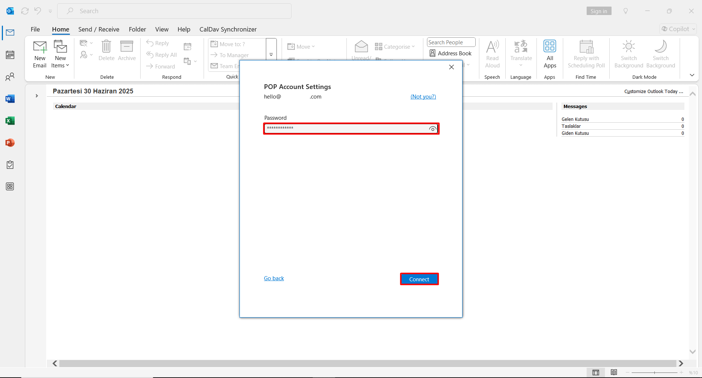The height and width of the screenshot is (378, 702).
Task: Open the Help tab
Action: (x=184, y=29)
